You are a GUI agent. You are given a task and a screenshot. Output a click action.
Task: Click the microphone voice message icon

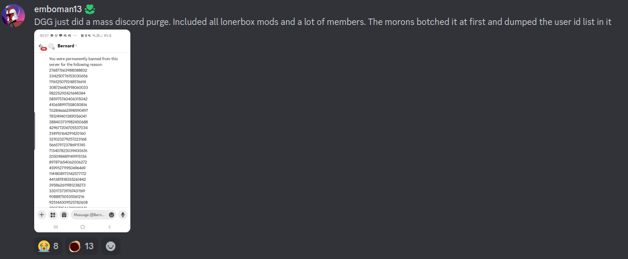click(x=123, y=215)
